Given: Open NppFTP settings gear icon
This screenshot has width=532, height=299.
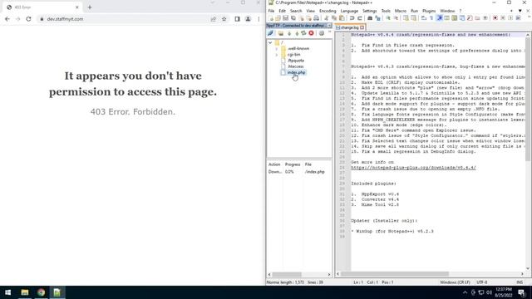Looking at the screenshot, I should pos(322,33).
